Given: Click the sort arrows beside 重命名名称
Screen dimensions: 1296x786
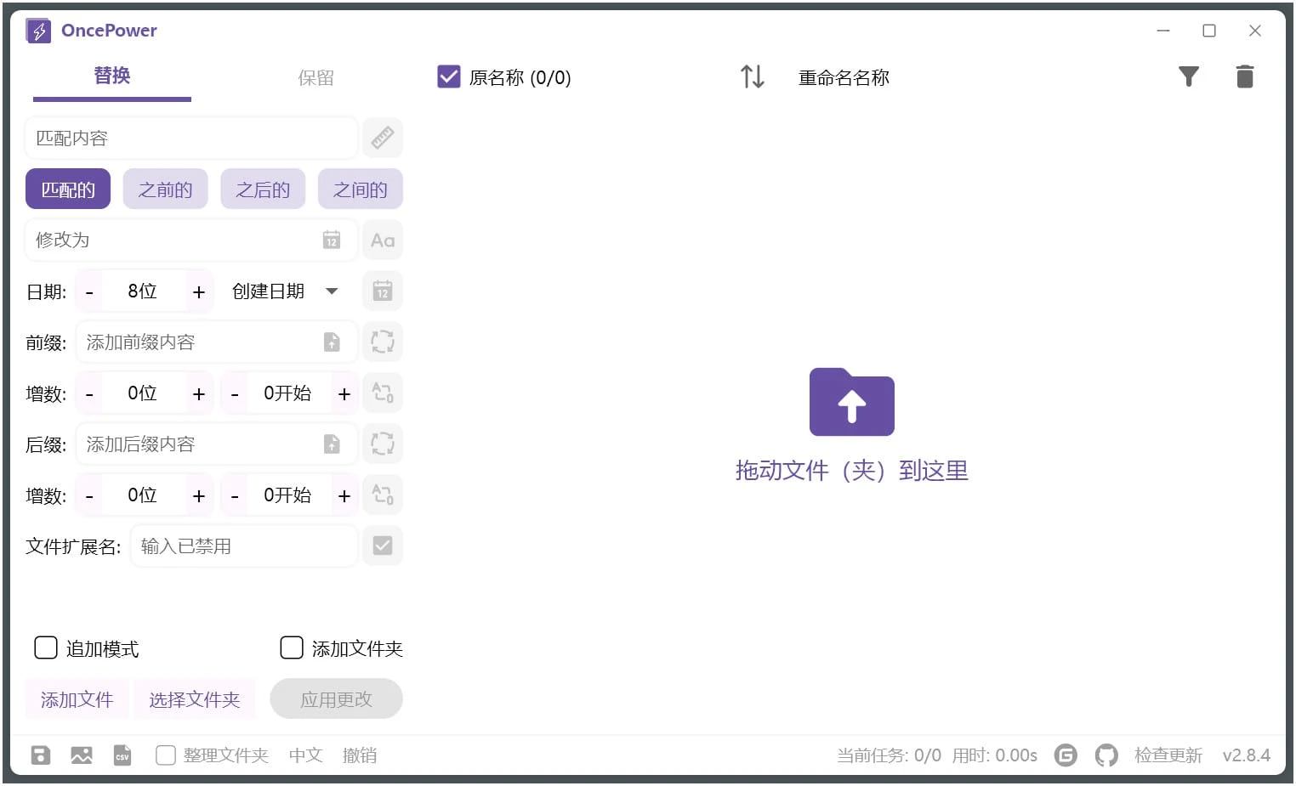Looking at the screenshot, I should tap(752, 76).
